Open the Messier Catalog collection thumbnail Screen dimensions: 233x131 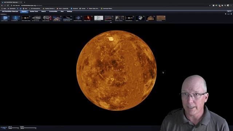(119, 18)
